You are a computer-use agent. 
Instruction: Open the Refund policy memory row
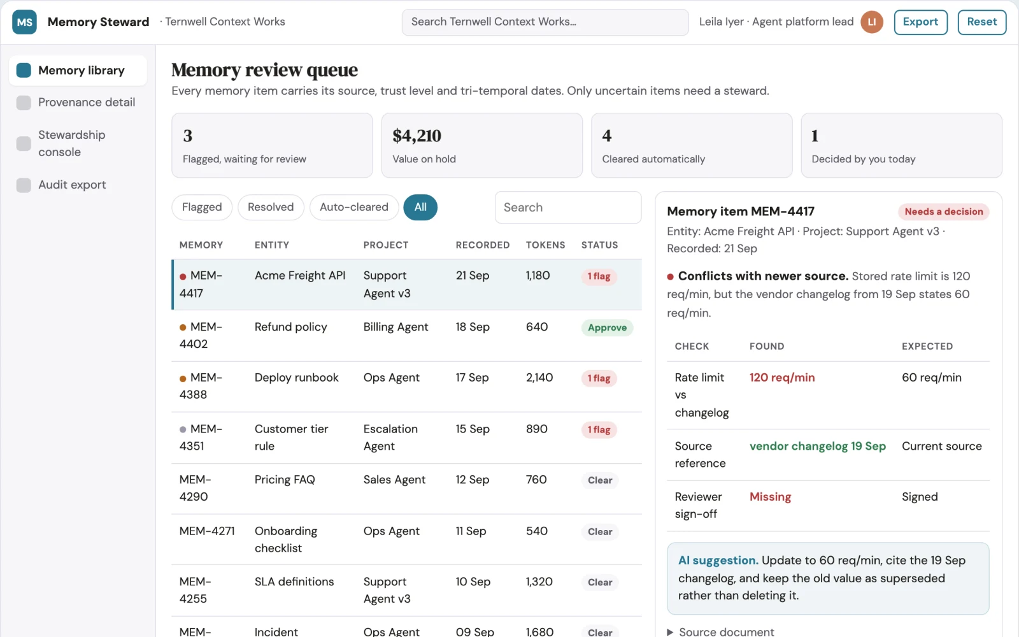click(407, 336)
